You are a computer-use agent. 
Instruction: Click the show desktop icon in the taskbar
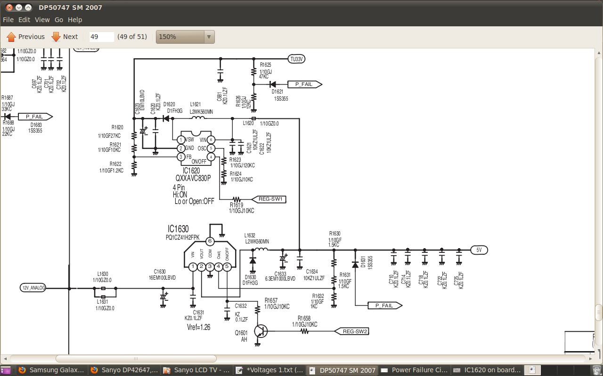[x=7, y=370]
